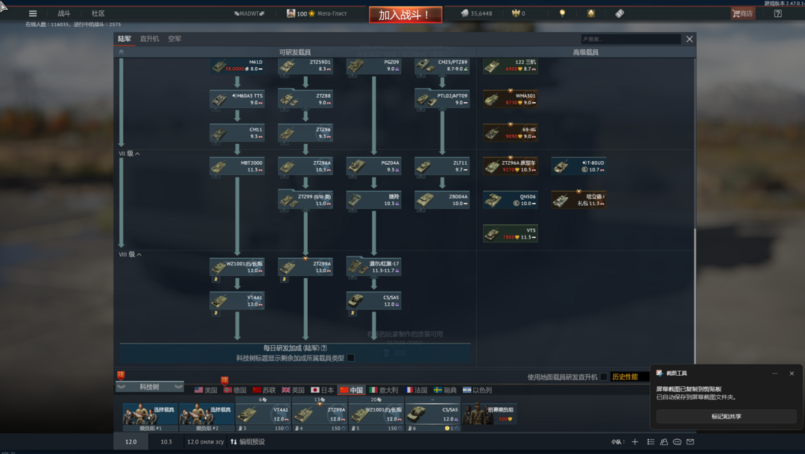Select the VT4A1 crew slot card
Screen dimensions: 805x454
pos(263,414)
